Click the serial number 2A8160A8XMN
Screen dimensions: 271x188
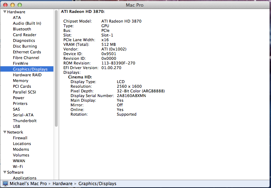[131, 96]
